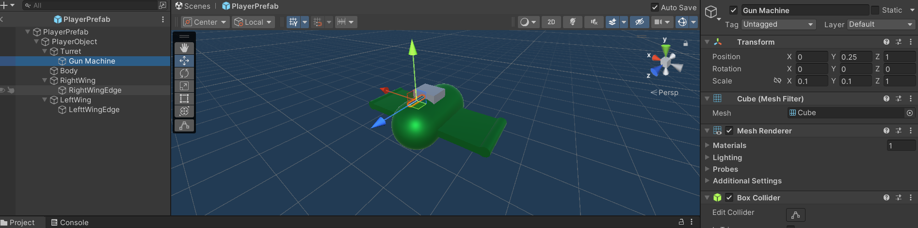Screen dimensions: 918x228
Task: Toggle 2D view mode
Action: (x=551, y=22)
